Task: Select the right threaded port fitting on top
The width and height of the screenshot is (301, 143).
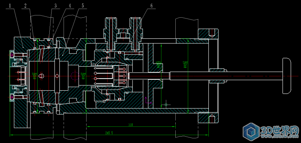Action: [136, 33]
